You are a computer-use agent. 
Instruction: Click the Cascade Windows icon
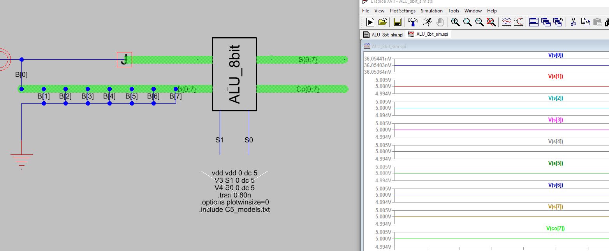[x=546, y=22]
